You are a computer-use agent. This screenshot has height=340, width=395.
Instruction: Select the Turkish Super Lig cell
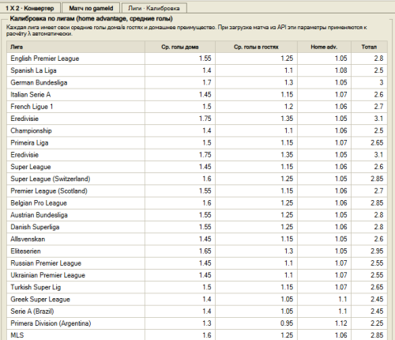(x=76, y=287)
